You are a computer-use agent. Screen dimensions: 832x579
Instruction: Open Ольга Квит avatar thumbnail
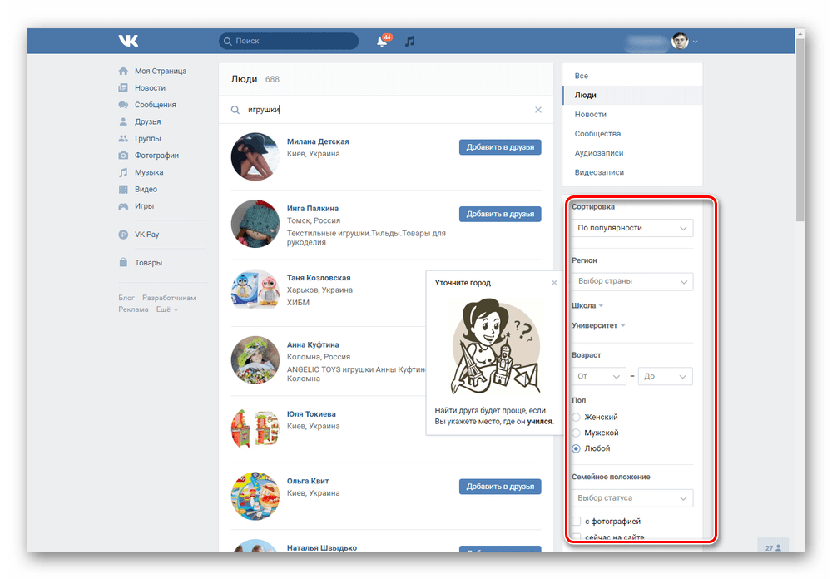point(255,496)
